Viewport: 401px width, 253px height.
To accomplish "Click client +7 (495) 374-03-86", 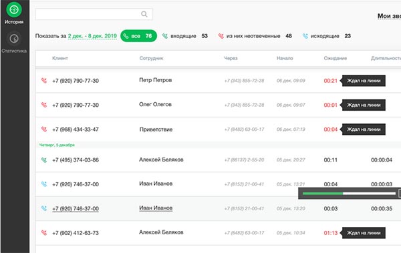I will click(x=76, y=160).
